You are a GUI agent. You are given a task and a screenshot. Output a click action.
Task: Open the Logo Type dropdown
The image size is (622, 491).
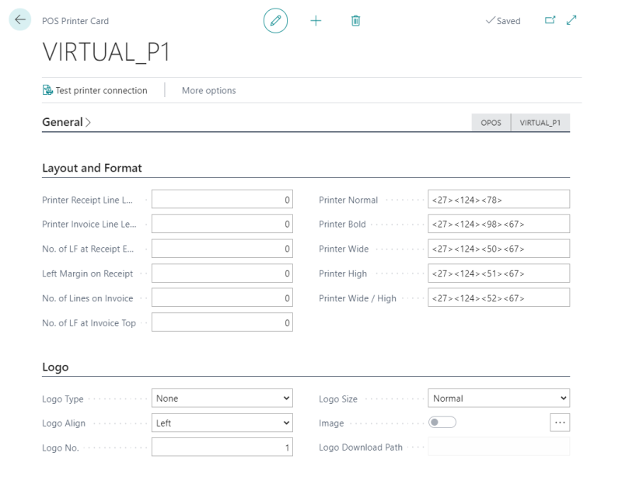click(222, 399)
